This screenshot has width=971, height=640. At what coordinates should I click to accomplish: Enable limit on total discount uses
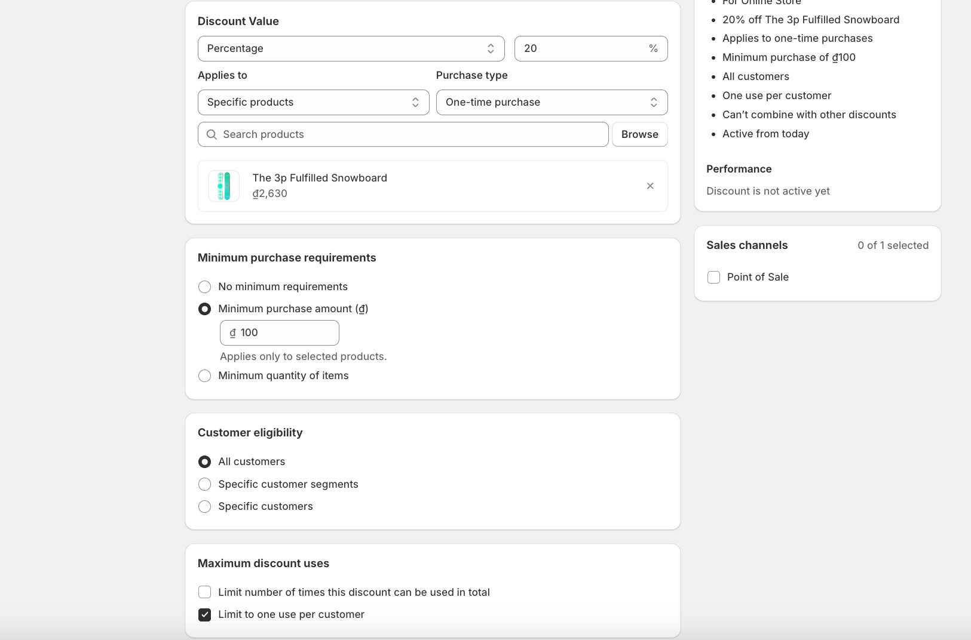(205, 592)
